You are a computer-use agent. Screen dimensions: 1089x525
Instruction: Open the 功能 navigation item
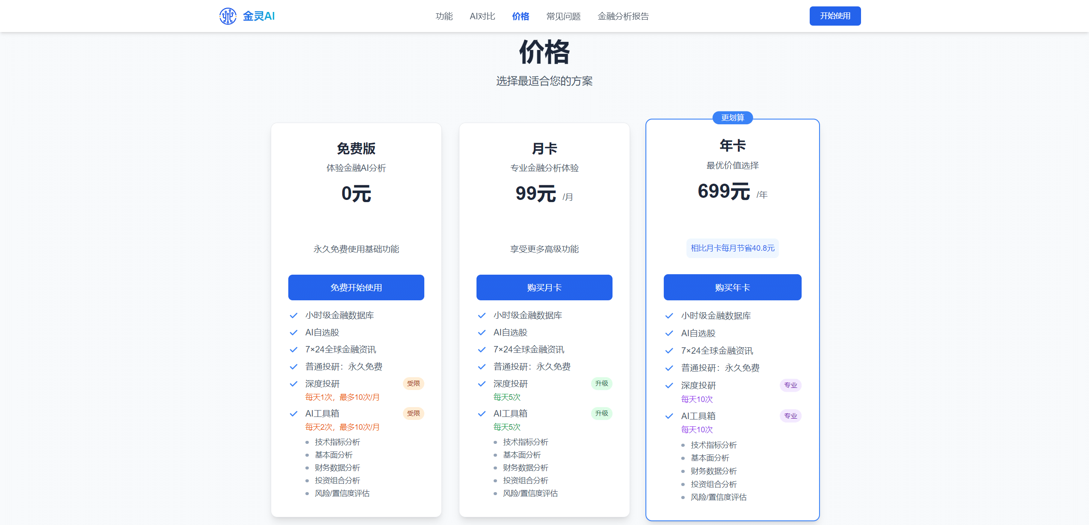click(x=444, y=16)
